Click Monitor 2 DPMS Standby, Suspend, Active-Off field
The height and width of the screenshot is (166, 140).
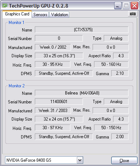pyautogui.click(x=64, y=137)
